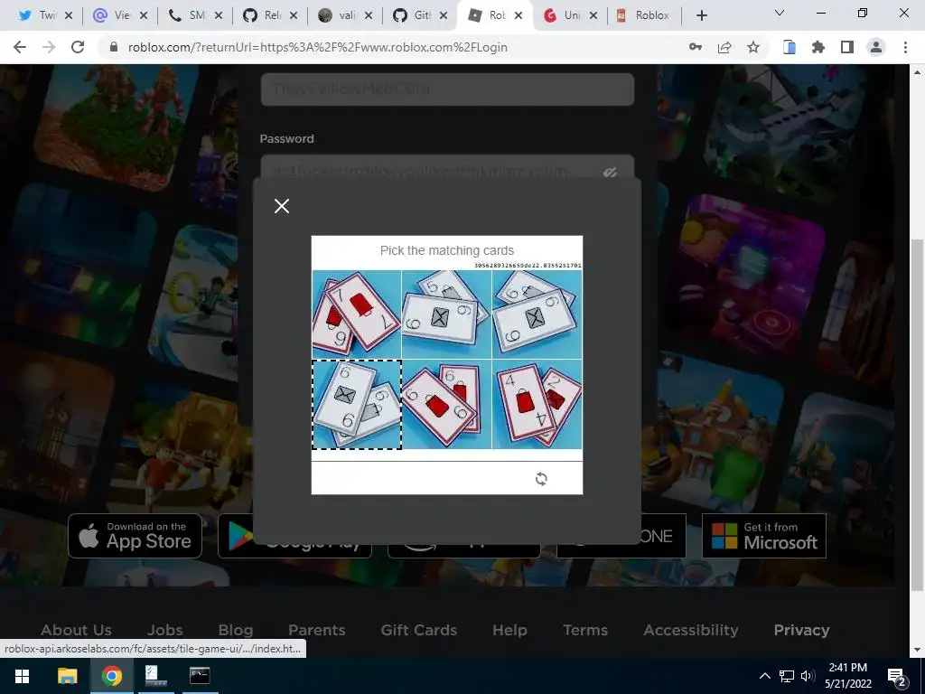Open the Privacy footer link
The height and width of the screenshot is (694, 925).
pos(802,630)
